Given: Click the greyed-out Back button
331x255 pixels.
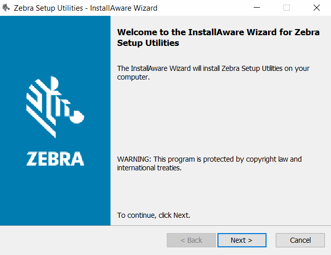Looking at the screenshot, I should tap(191, 240).
